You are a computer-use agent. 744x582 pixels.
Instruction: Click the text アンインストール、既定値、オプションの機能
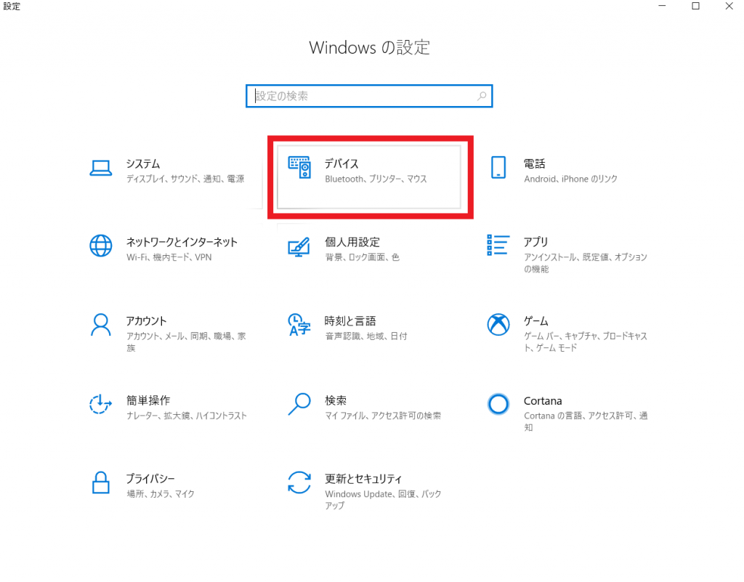click(586, 263)
